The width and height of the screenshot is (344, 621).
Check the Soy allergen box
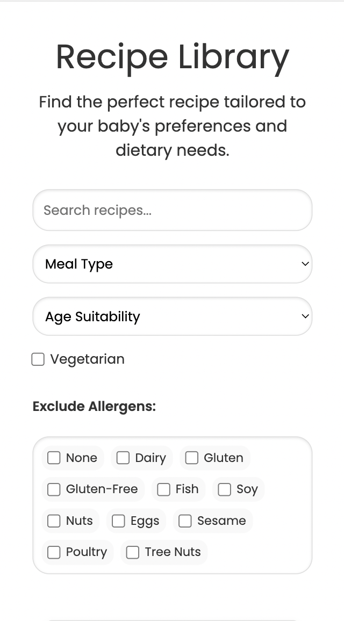pos(224,489)
